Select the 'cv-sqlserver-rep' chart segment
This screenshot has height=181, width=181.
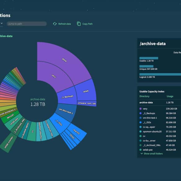click(50, 129)
